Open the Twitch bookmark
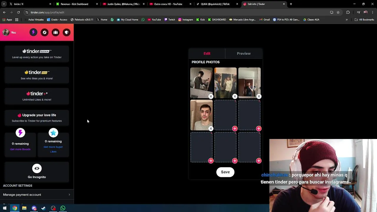377x212 pixels. [x=169, y=20]
